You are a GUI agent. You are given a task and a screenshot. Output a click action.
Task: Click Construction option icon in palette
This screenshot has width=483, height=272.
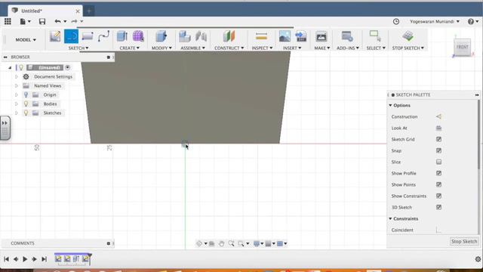(x=438, y=116)
